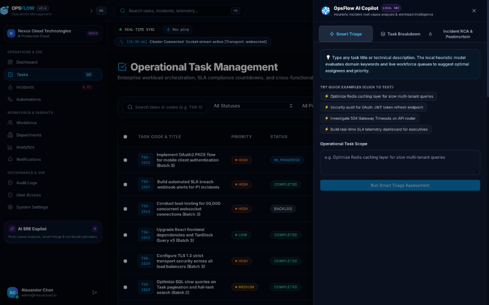489x305 pixels.
Task: Click the Analytics chart icon
Action: click(x=11, y=147)
